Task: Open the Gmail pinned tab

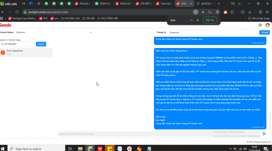Action: pos(23,4)
